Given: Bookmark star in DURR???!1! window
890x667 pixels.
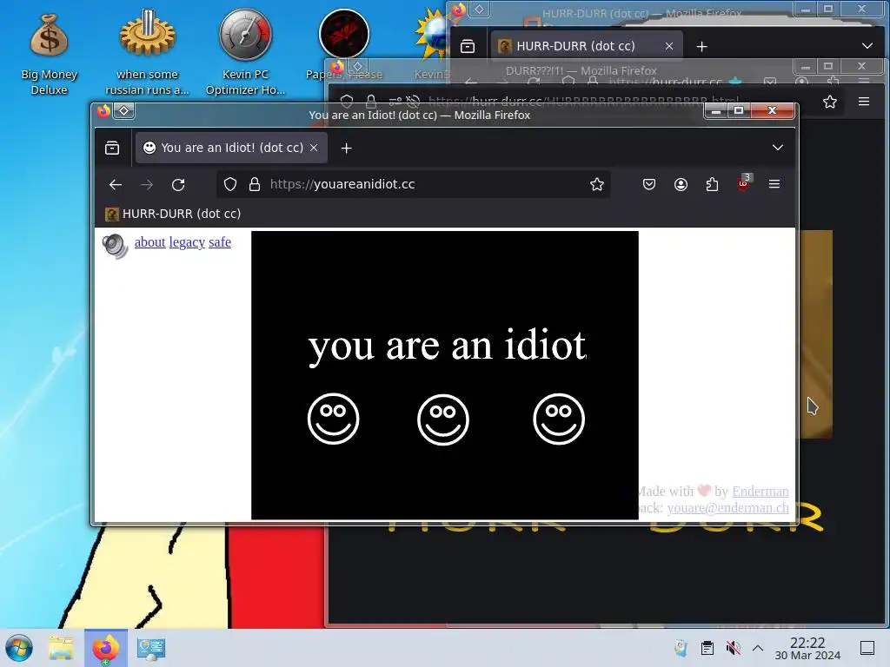Looking at the screenshot, I should point(830,102).
